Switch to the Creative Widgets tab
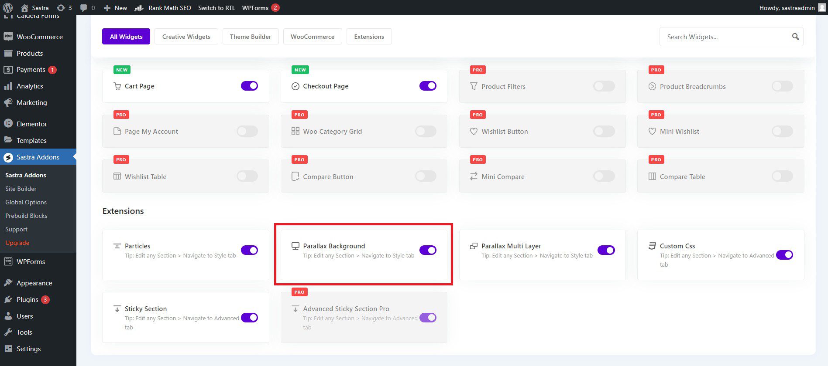 pos(186,37)
